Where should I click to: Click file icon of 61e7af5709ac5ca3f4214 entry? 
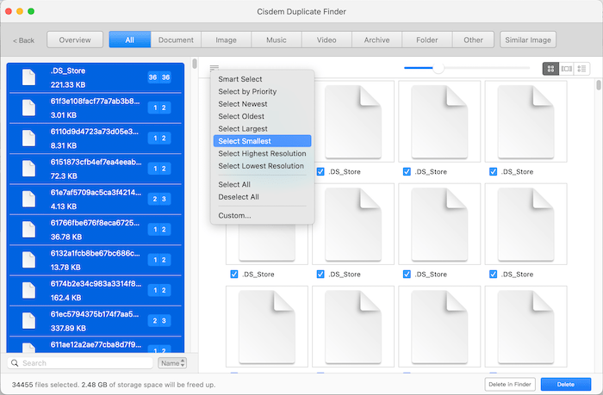(x=28, y=199)
